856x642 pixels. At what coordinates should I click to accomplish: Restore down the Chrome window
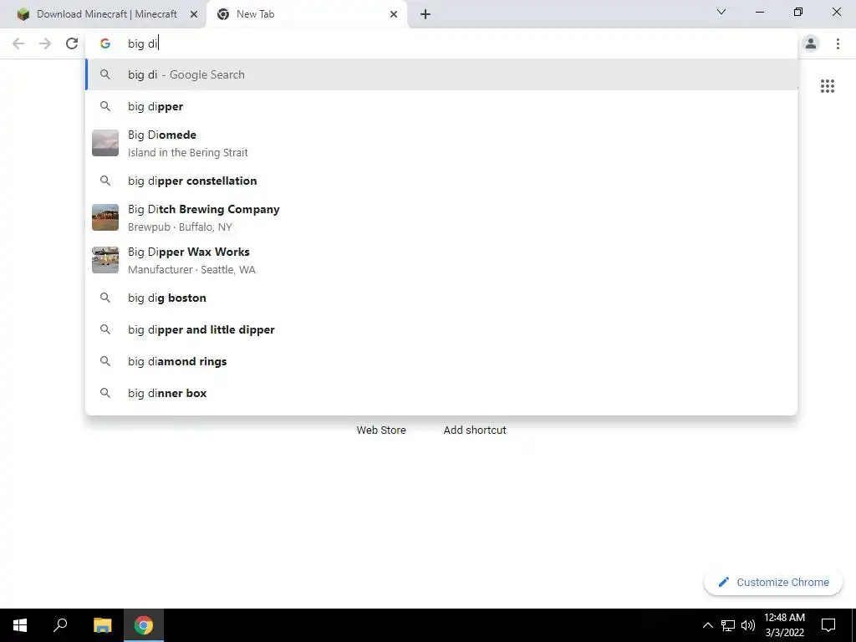coord(798,12)
